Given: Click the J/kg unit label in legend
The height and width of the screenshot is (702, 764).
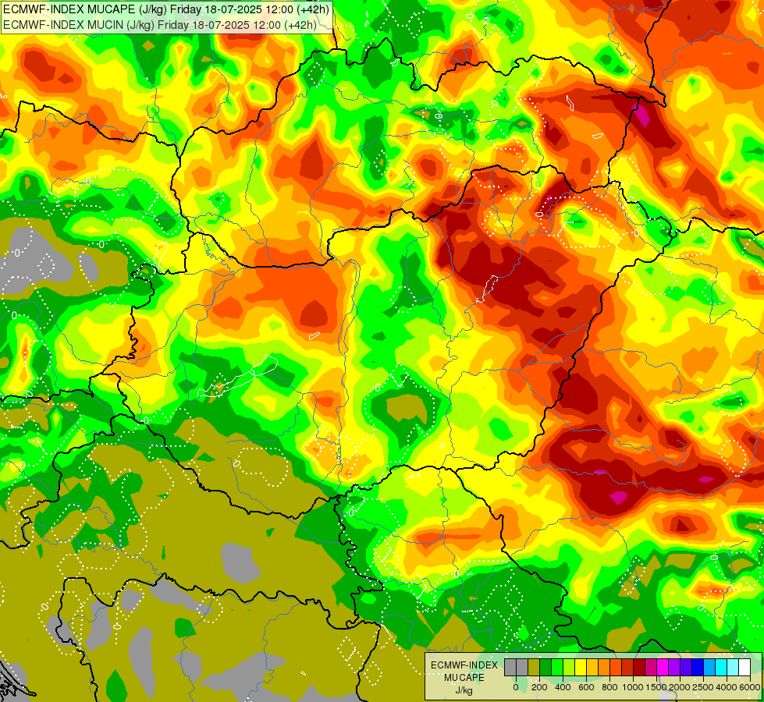Looking at the screenshot, I should (x=464, y=690).
